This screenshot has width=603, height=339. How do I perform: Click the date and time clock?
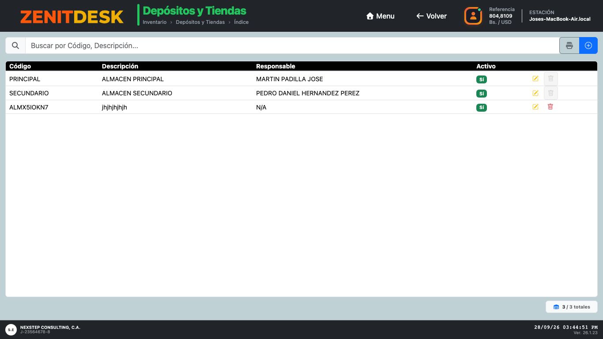[x=566, y=327]
